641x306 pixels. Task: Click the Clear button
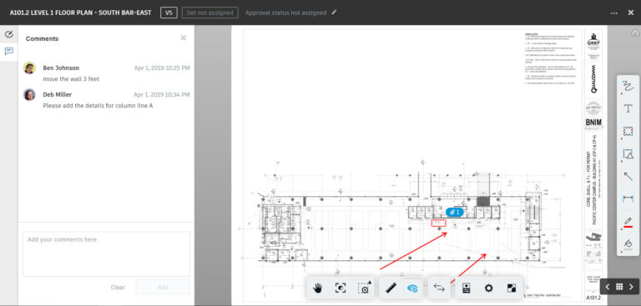click(x=118, y=287)
